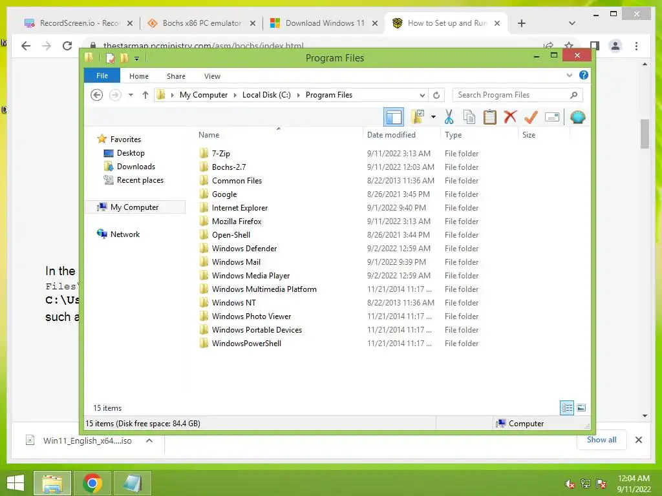Switch to Bochs x86 PC emulator tab

(x=201, y=23)
